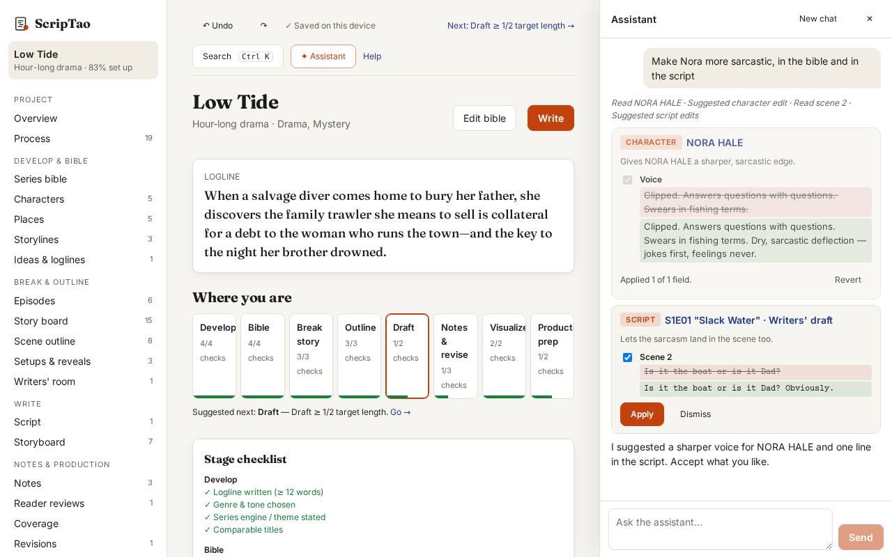This screenshot has height=557, width=892.
Task: Open Script in the Write section
Action: click(x=83, y=422)
